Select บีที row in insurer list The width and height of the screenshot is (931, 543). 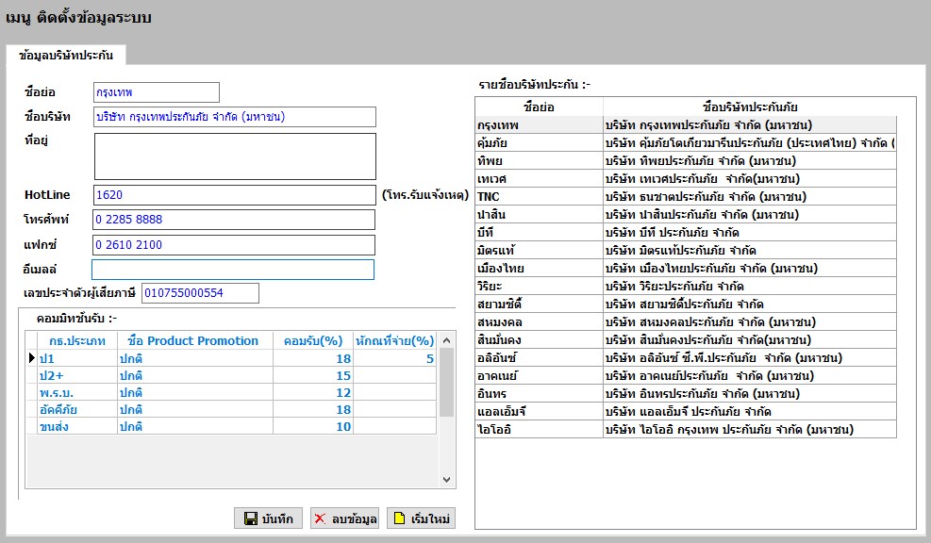point(686,232)
